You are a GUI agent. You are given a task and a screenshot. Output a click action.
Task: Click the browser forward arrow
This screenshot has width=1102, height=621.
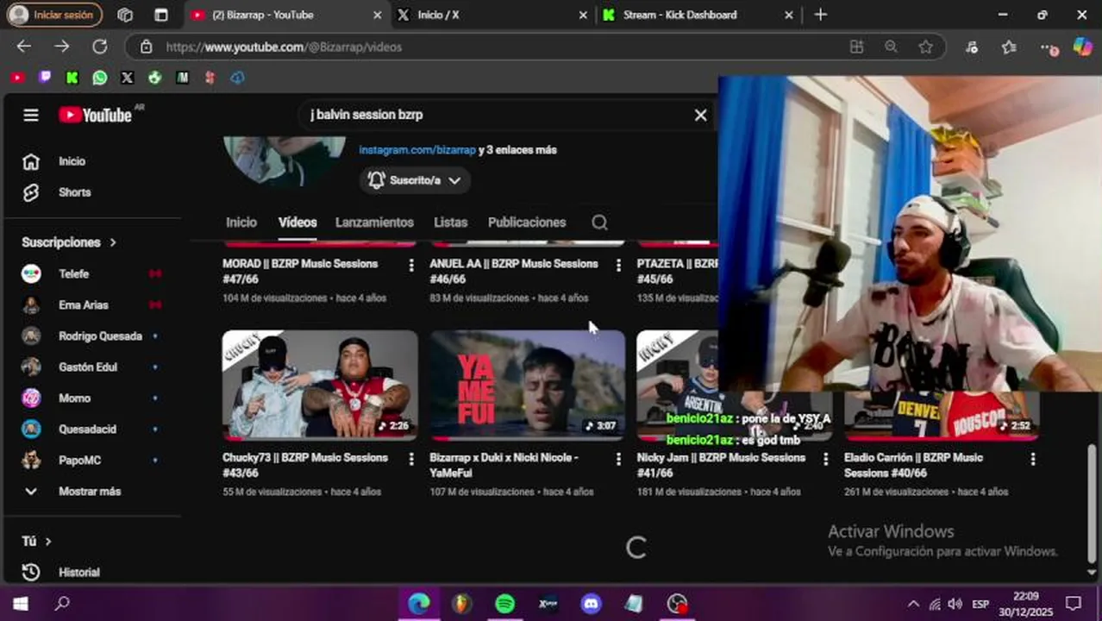61,47
